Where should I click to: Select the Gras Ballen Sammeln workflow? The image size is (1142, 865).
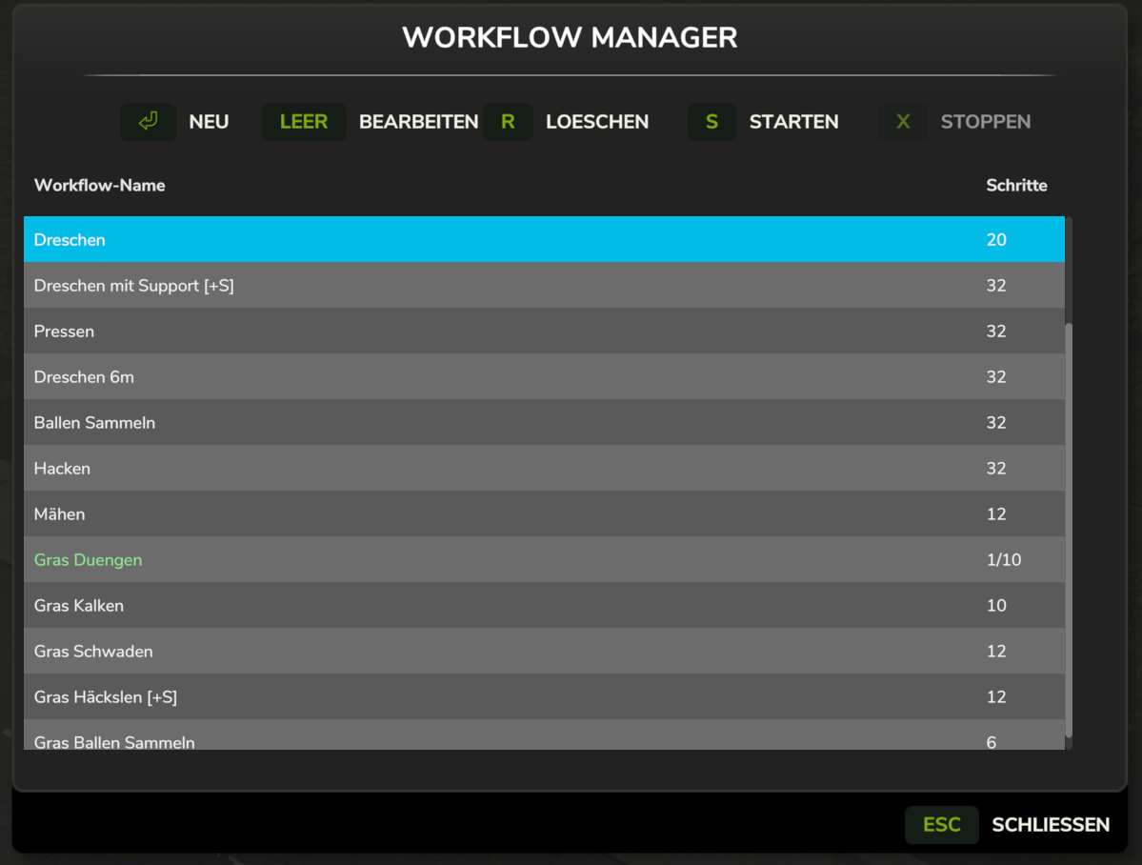click(544, 734)
